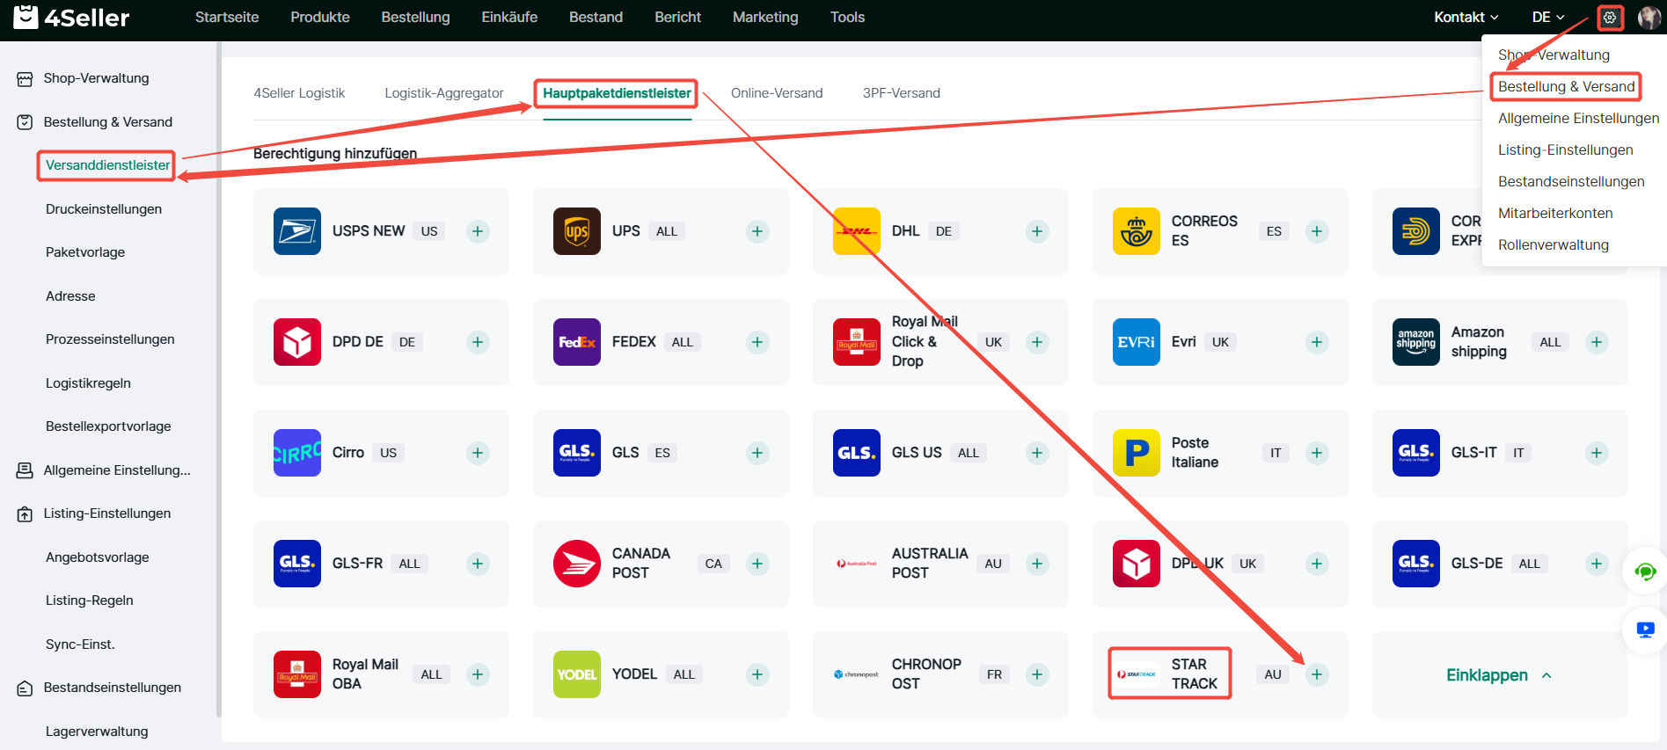This screenshot has height=750, width=1667.
Task: Add DPD UK carrier with plus icon
Action: coord(1317,564)
